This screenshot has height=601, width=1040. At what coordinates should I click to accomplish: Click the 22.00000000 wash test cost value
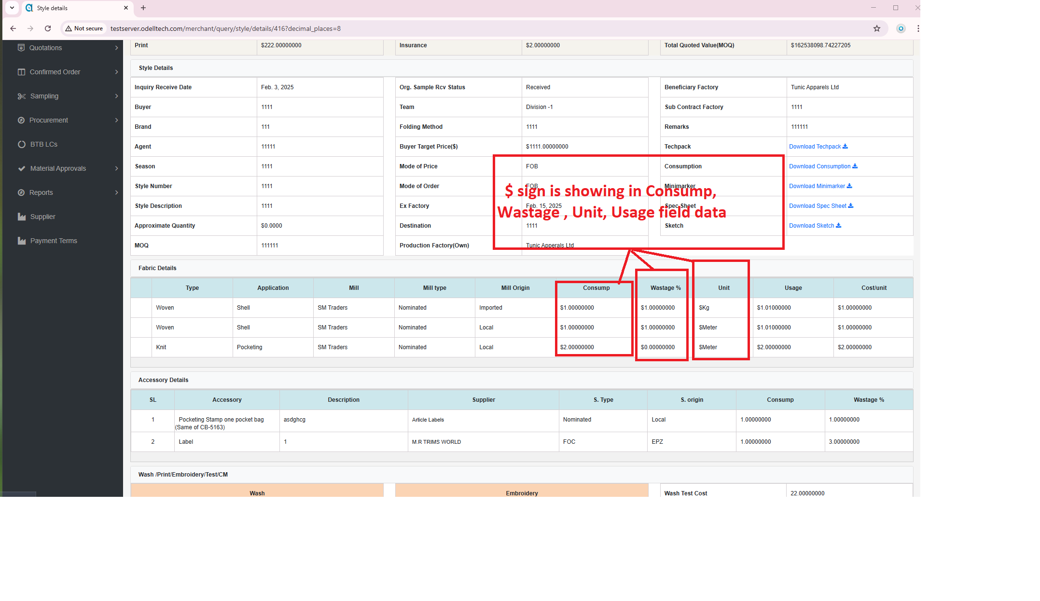click(807, 493)
